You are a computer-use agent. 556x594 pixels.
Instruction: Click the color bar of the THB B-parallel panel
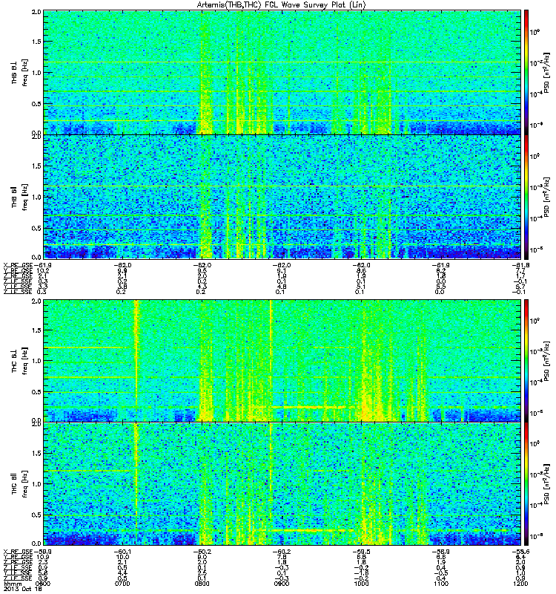(526, 197)
